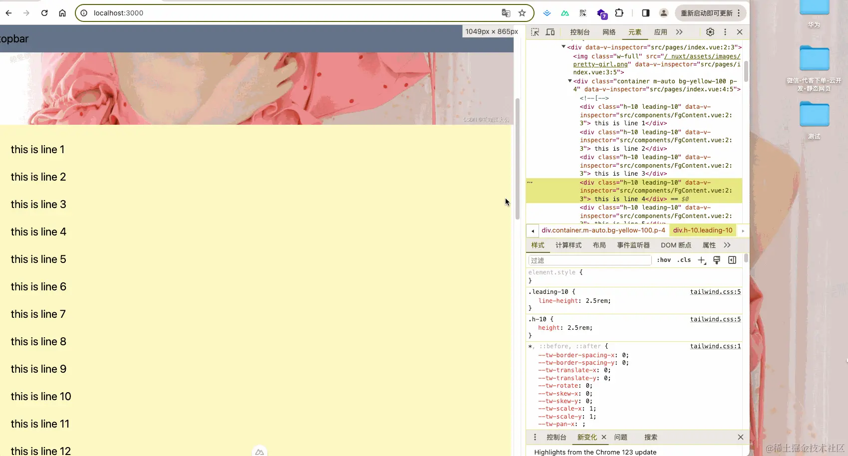Bookmark this page with the star icon
848x456 pixels.
tap(522, 13)
